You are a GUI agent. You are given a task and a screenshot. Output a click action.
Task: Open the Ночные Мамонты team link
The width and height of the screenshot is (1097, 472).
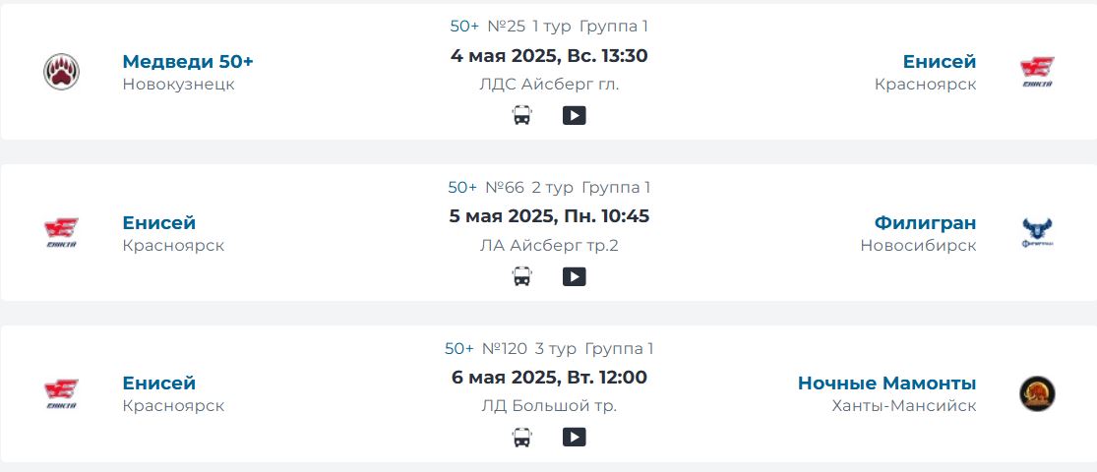tap(887, 383)
